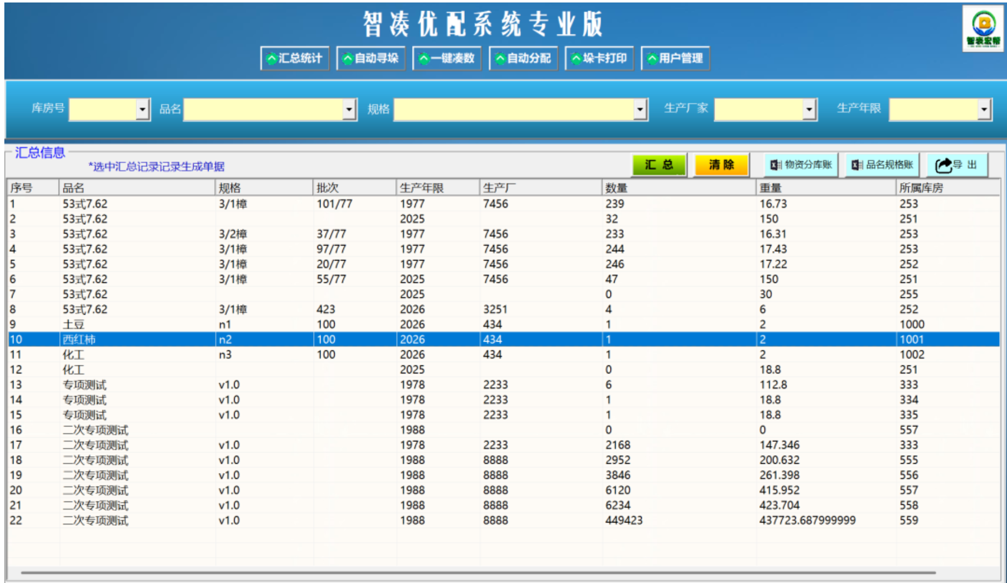Click the 品名 column header
The width and height of the screenshot is (1007, 583).
click(138, 188)
